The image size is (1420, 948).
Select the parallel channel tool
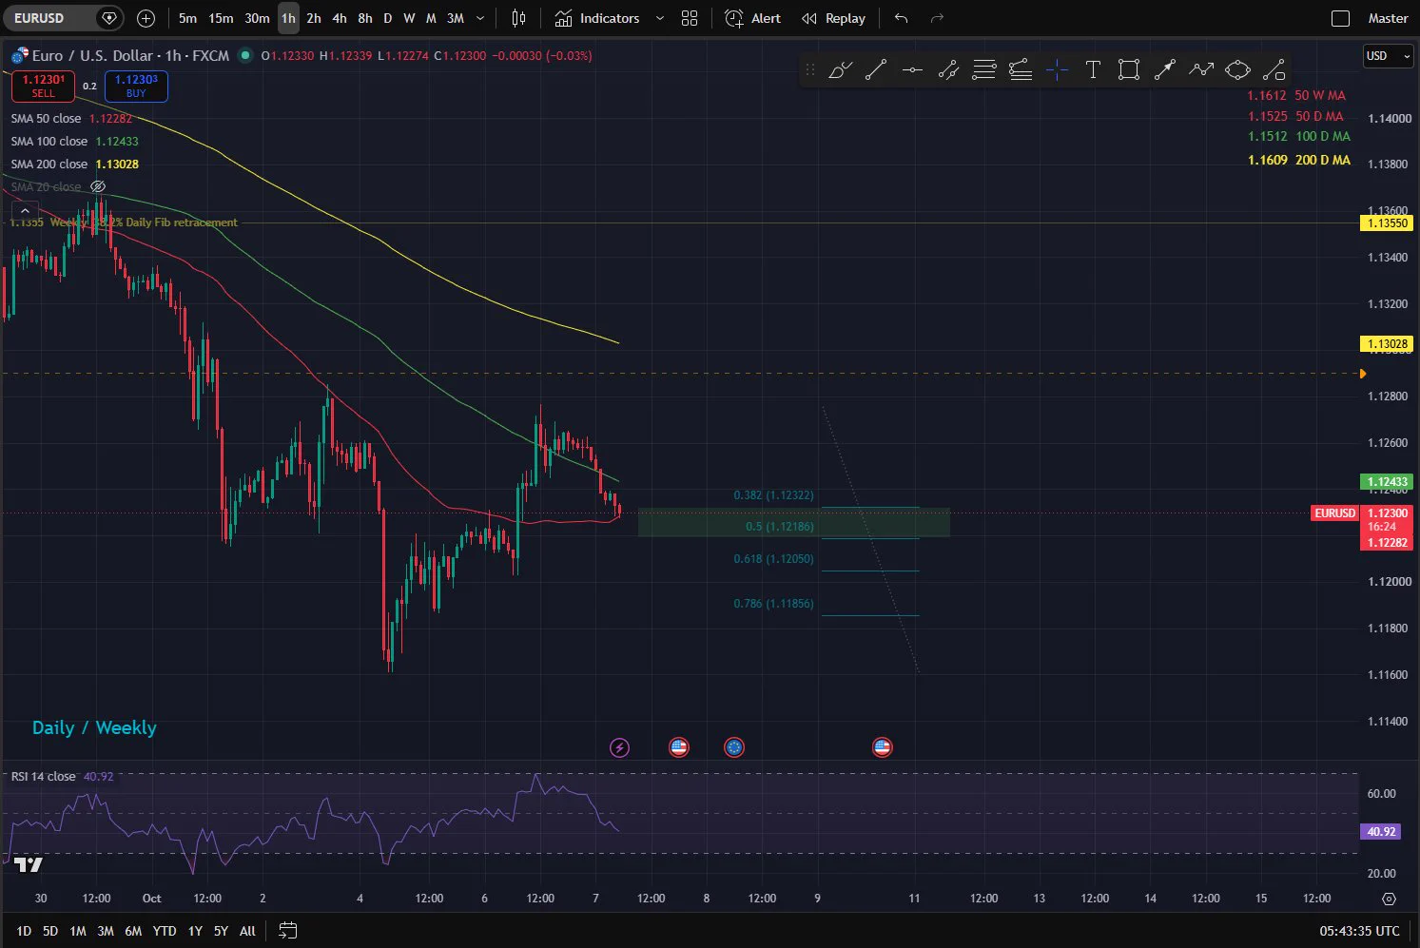[x=948, y=69]
